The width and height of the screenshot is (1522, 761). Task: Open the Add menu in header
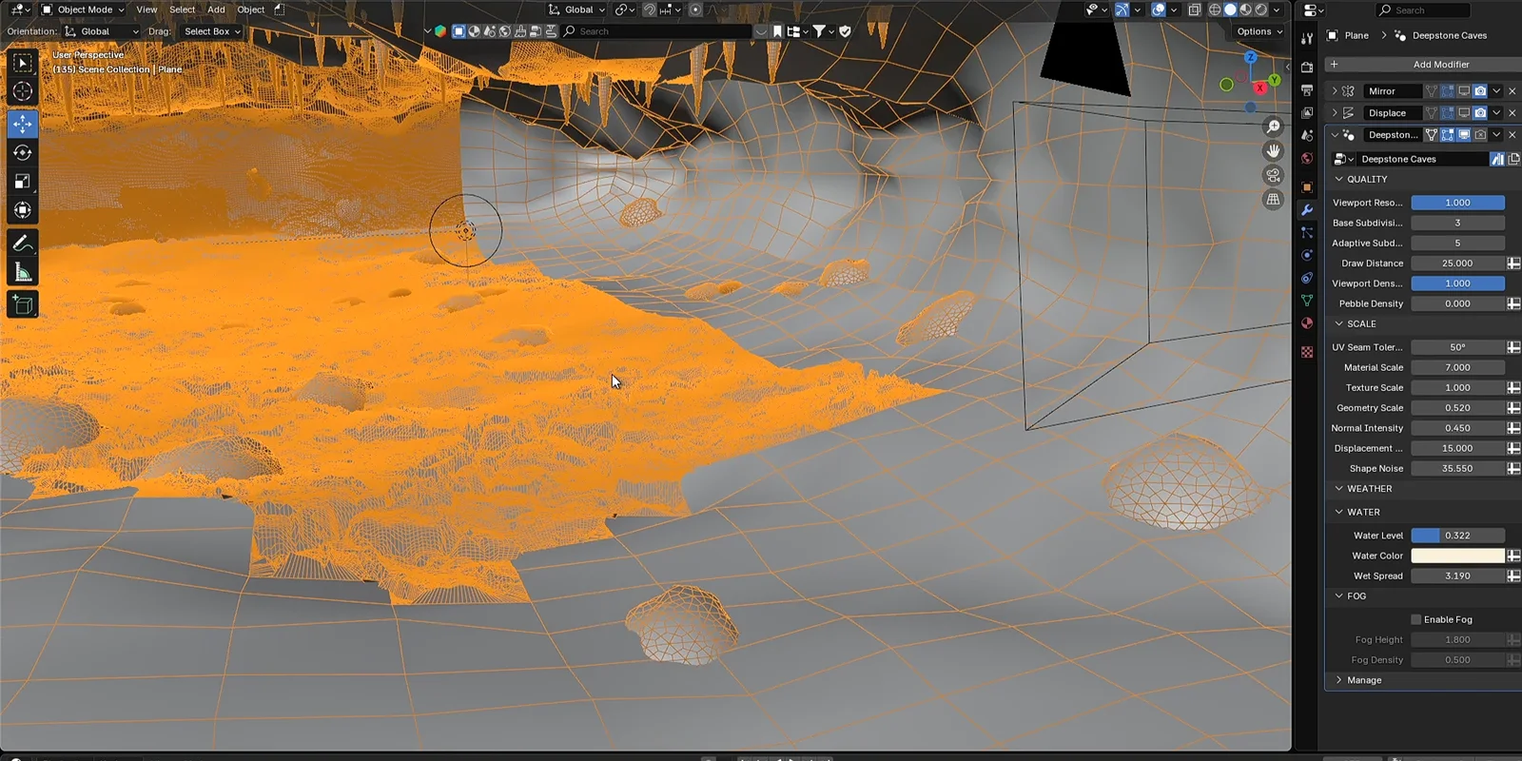click(216, 10)
